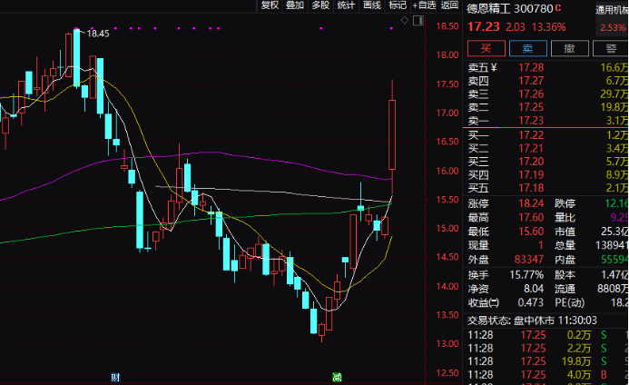The width and height of the screenshot is (629, 385).
Task: Select the 买五 row at 17.18
Action: pos(546,188)
